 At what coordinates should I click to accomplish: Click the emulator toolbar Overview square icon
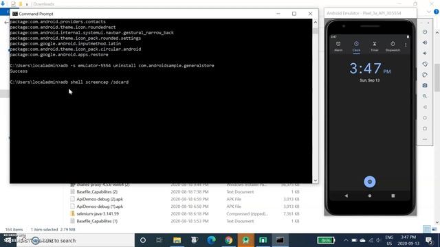[x=425, y=128]
